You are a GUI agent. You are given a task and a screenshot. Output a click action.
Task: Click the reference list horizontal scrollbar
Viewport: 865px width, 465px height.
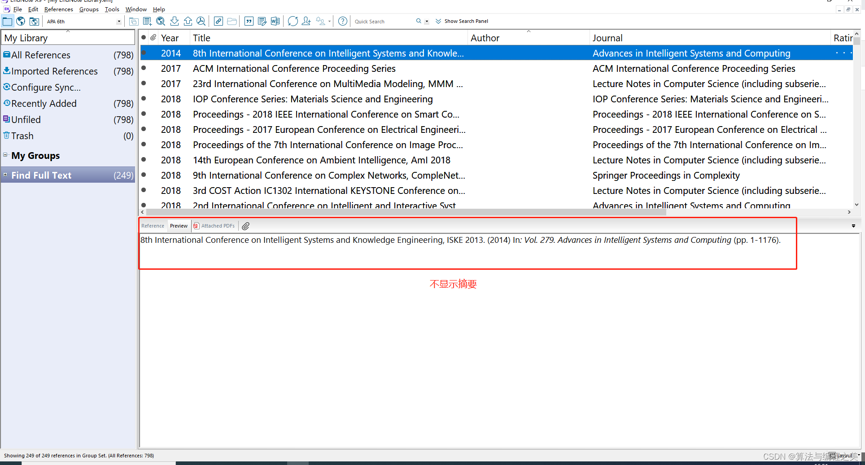click(406, 212)
